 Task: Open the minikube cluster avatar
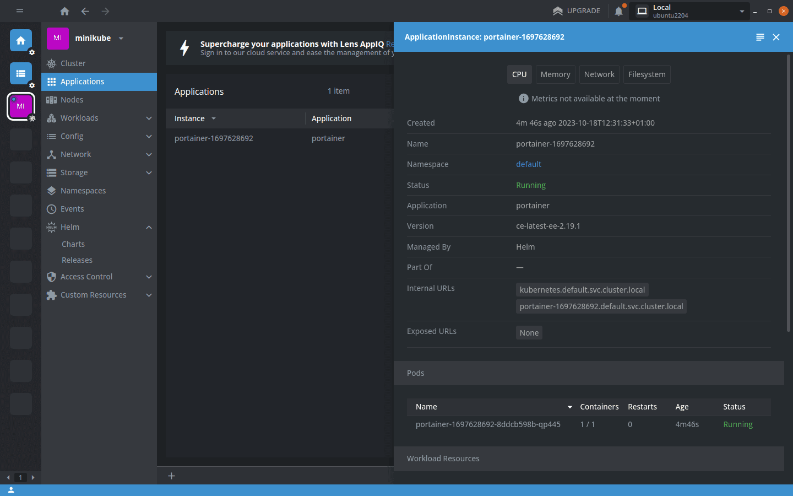coord(58,39)
